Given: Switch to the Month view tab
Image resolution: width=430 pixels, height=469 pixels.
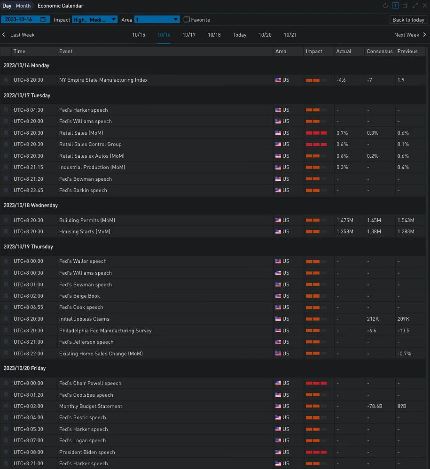Looking at the screenshot, I should coord(23,6).
